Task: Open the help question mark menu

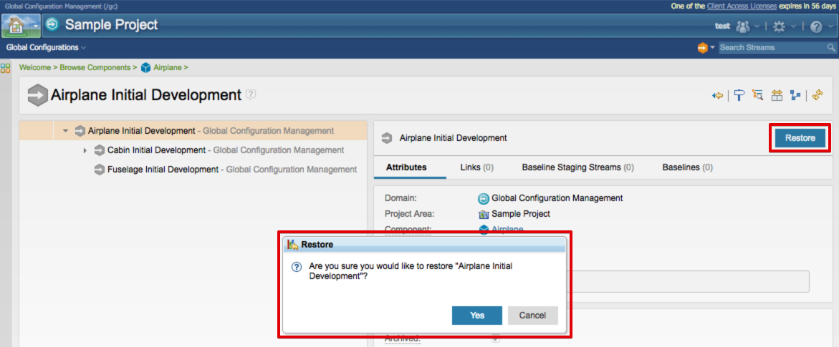Action: coord(816,26)
